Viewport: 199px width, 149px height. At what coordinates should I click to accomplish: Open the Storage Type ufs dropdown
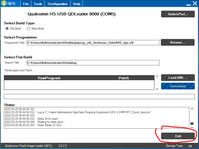pos(191,146)
